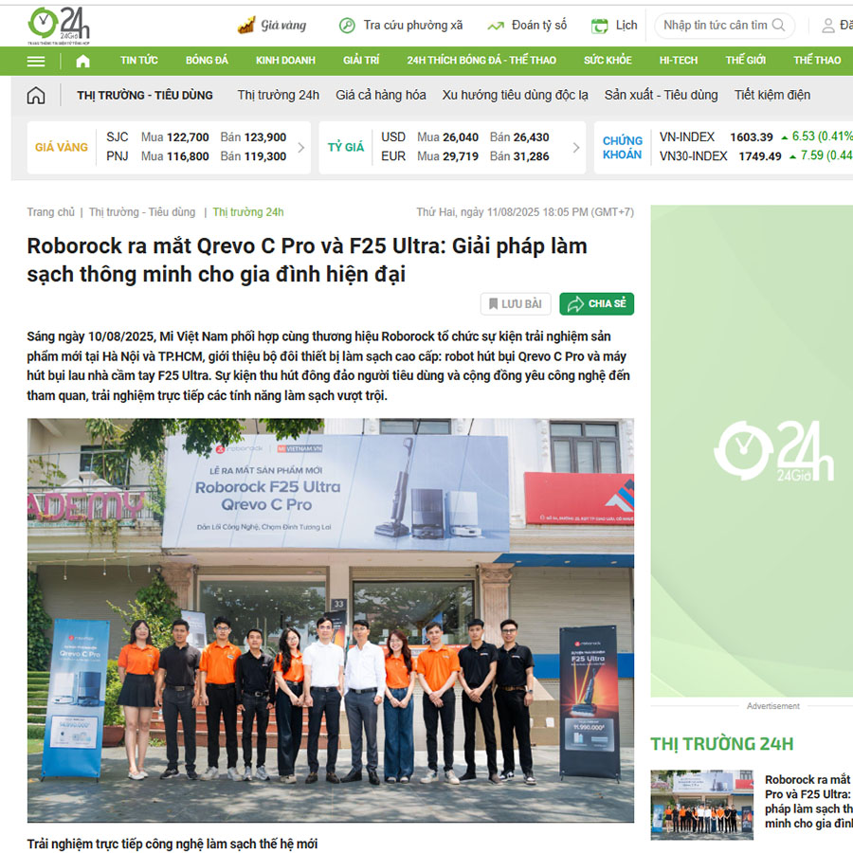Expand exchange rates with right chevron
853x853 pixels.
click(576, 148)
